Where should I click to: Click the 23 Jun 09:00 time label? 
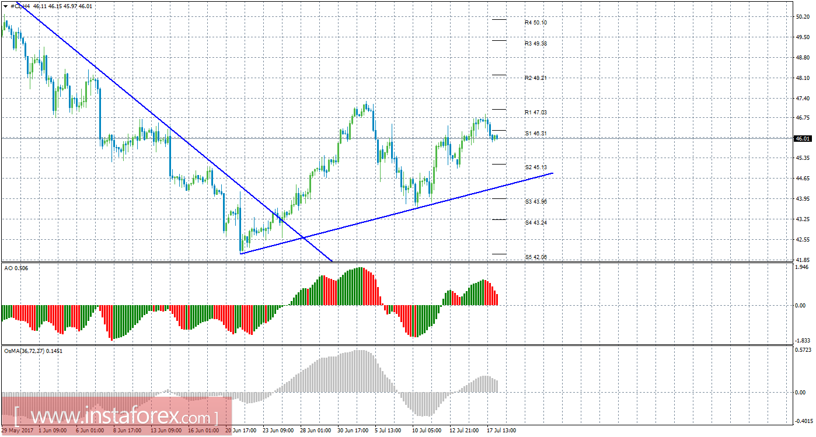[278, 431]
